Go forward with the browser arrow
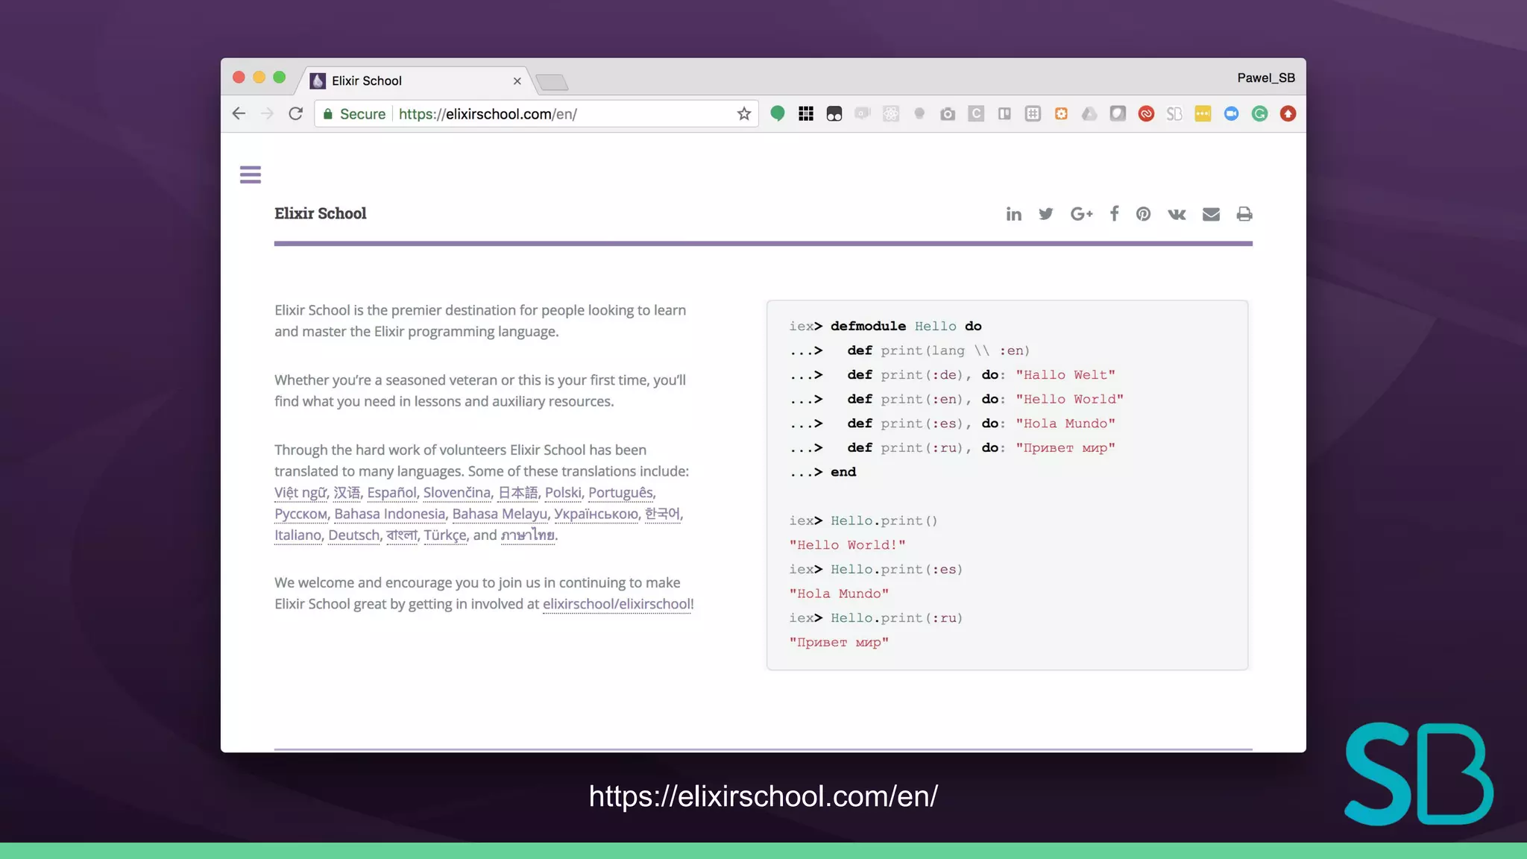1527x859 pixels. click(267, 113)
